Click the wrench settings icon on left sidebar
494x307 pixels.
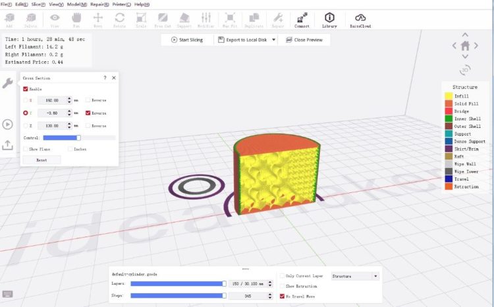(7, 83)
